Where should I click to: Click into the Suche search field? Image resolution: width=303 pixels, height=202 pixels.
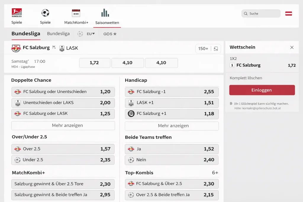coord(261,14)
